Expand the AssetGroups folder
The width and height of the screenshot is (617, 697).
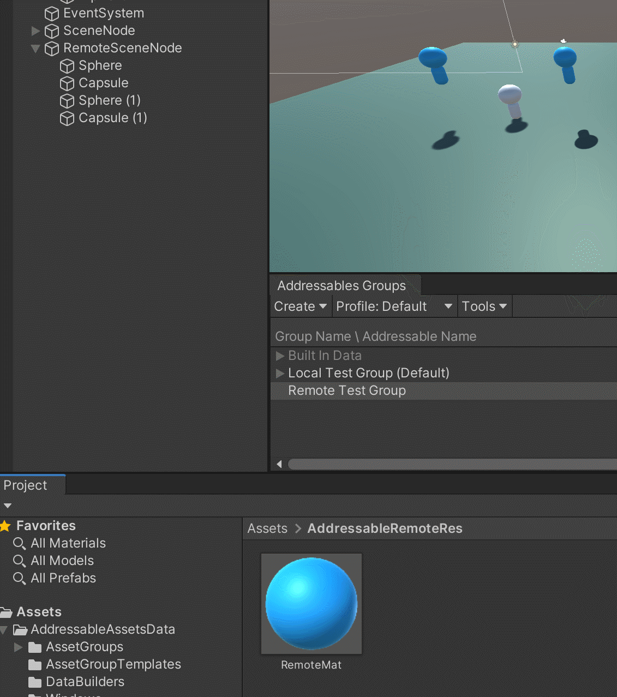[x=19, y=647]
